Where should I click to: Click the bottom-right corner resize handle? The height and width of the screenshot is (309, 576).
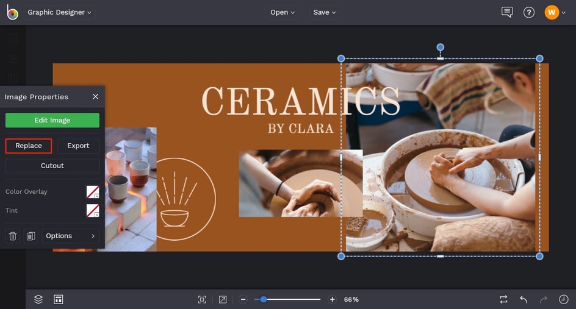[x=539, y=256]
